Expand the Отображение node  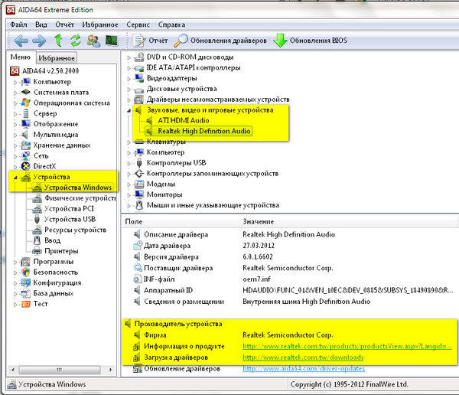[15, 125]
